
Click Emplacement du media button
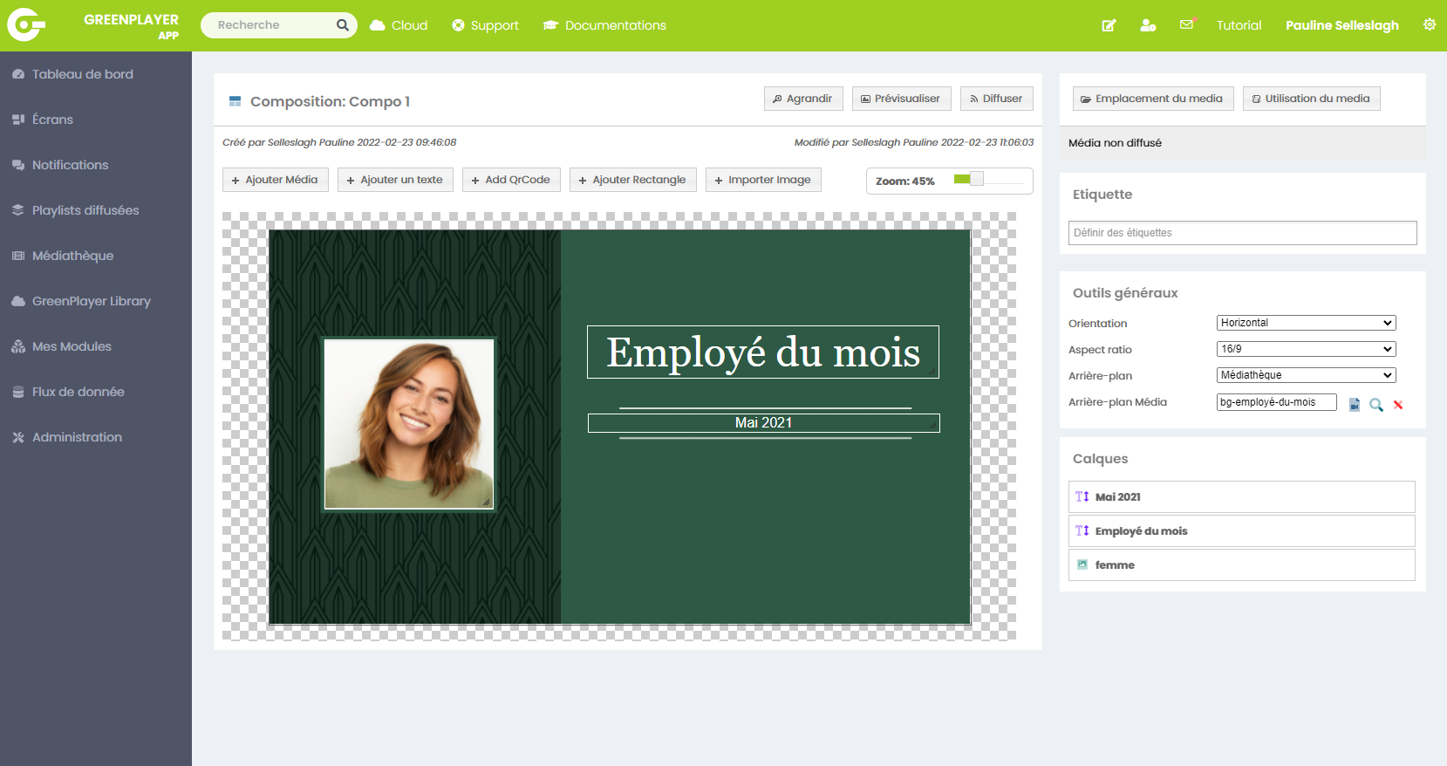pos(1153,99)
